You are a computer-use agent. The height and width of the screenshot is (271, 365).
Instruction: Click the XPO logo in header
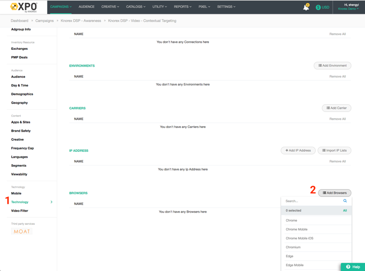[24, 7]
